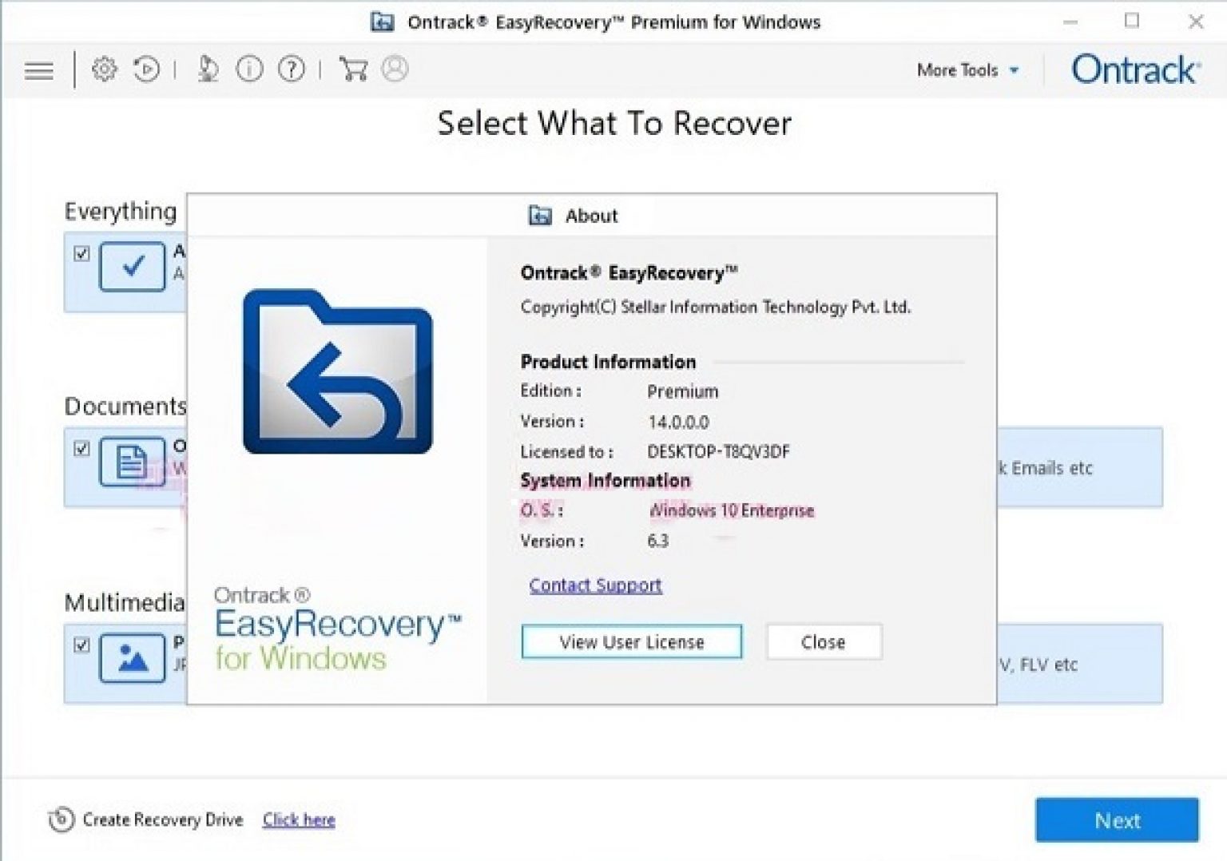Maximize the EasyRecovery window
Image resolution: width=1227 pixels, height=861 pixels.
1132,22
